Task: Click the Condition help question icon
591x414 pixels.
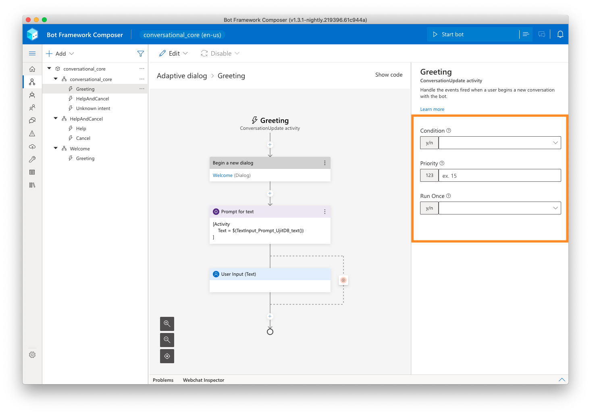Action: pos(449,131)
